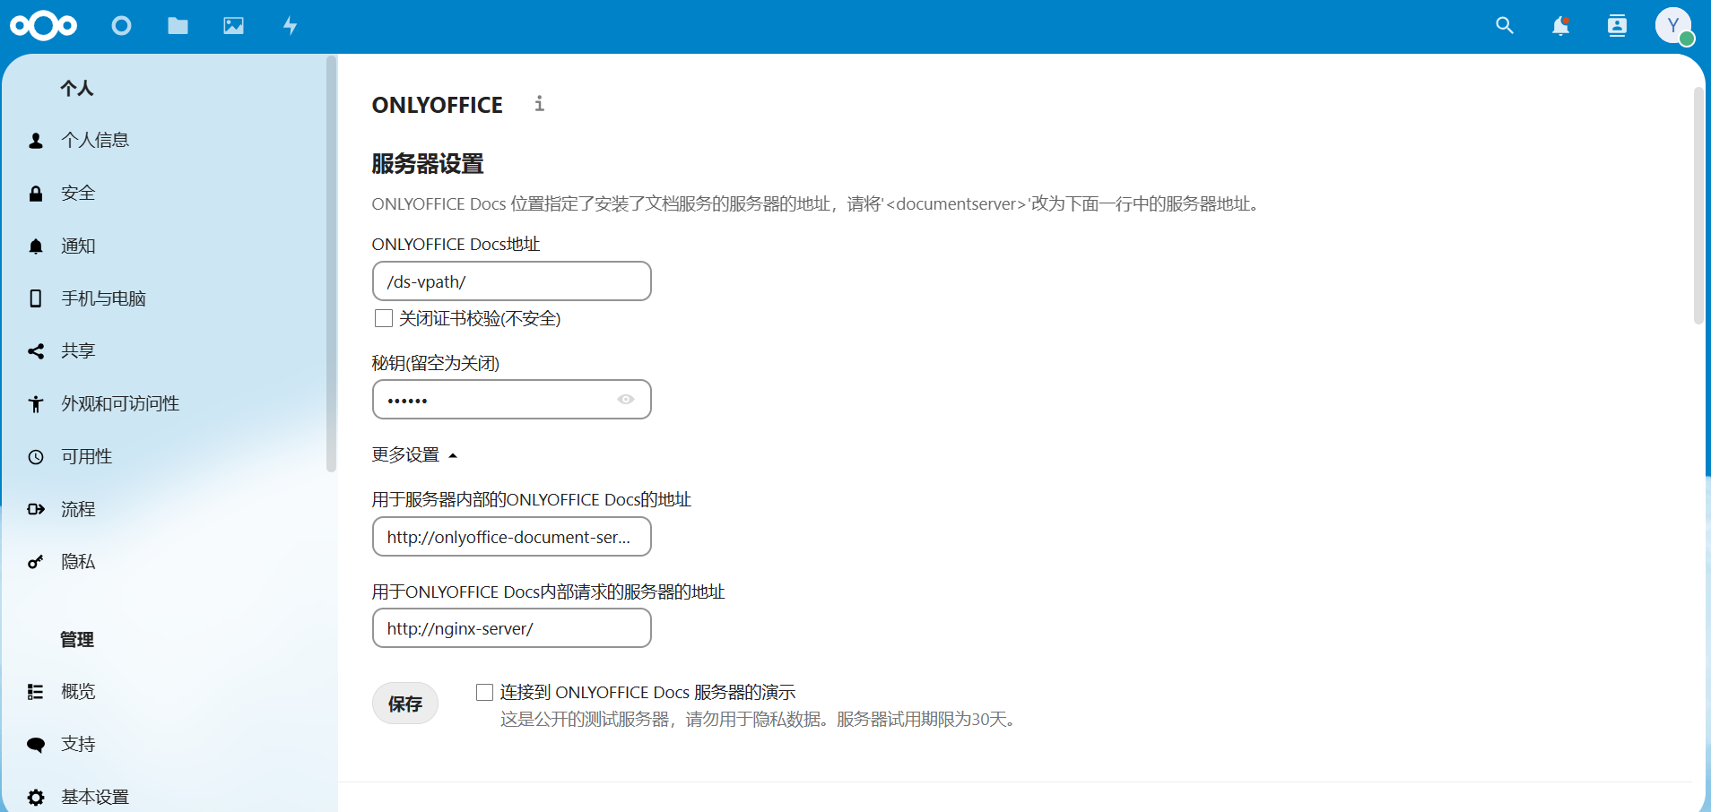
Task: Open the notifications bell
Action: coord(1560,26)
